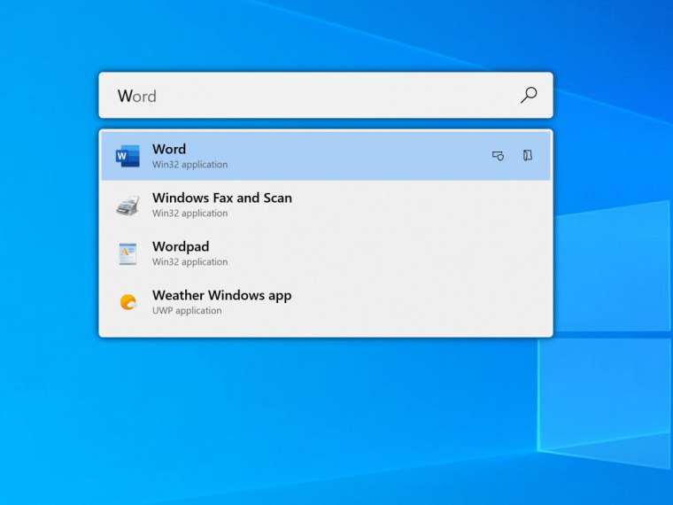Click "Win32 application" subtitle under Wordpad
Image resolution: width=673 pixels, height=505 pixels.
coord(190,262)
